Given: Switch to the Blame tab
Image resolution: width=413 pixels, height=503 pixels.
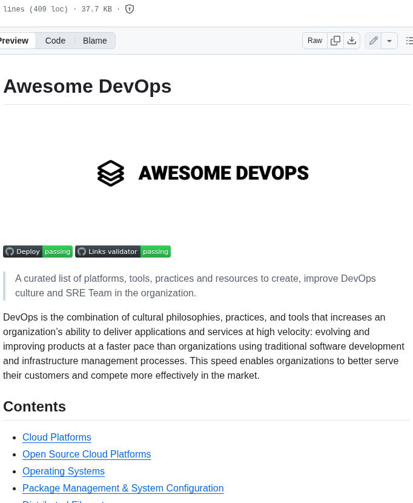Looking at the screenshot, I should click(x=95, y=41).
